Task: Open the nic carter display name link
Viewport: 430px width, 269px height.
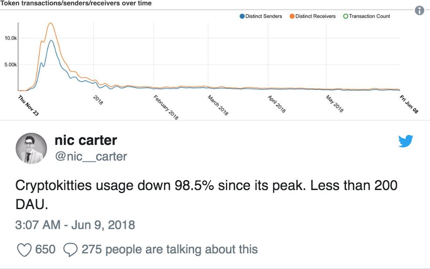Action: click(x=86, y=140)
